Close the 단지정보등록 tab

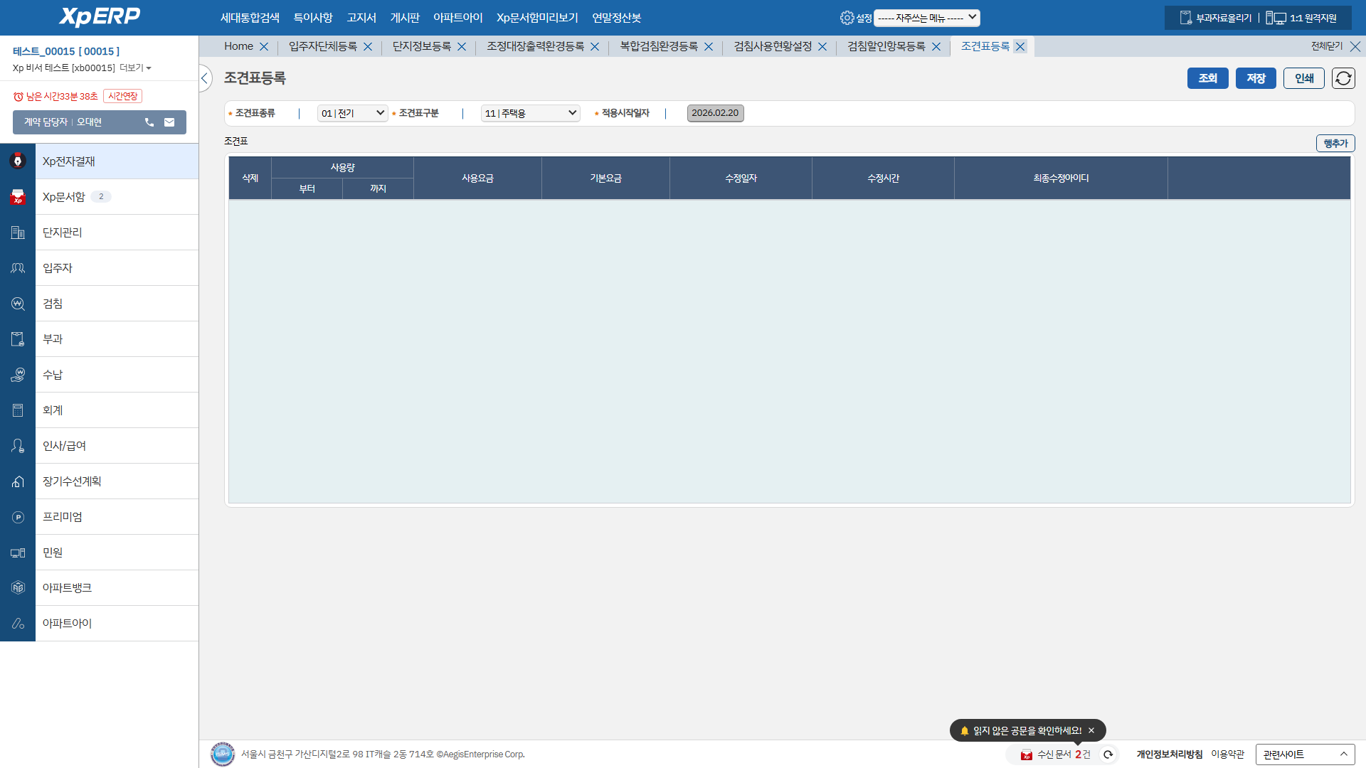coord(462,47)
